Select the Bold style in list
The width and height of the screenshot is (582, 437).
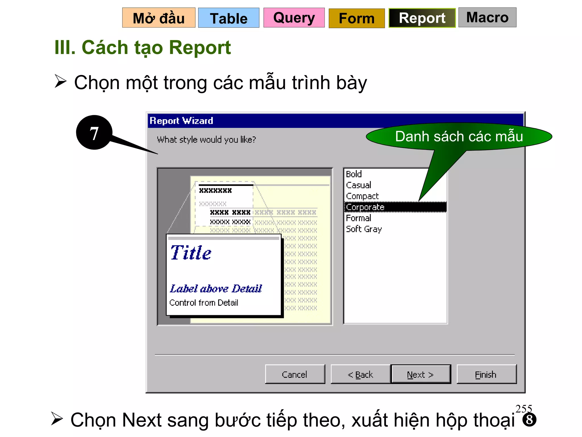pos(354,174)
